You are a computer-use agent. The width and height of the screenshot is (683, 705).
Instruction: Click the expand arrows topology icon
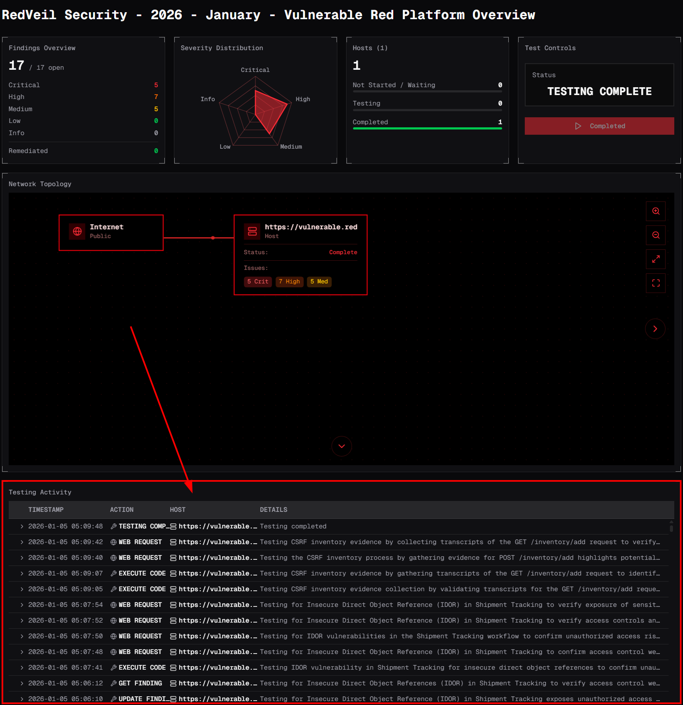(x=656, y=259)
